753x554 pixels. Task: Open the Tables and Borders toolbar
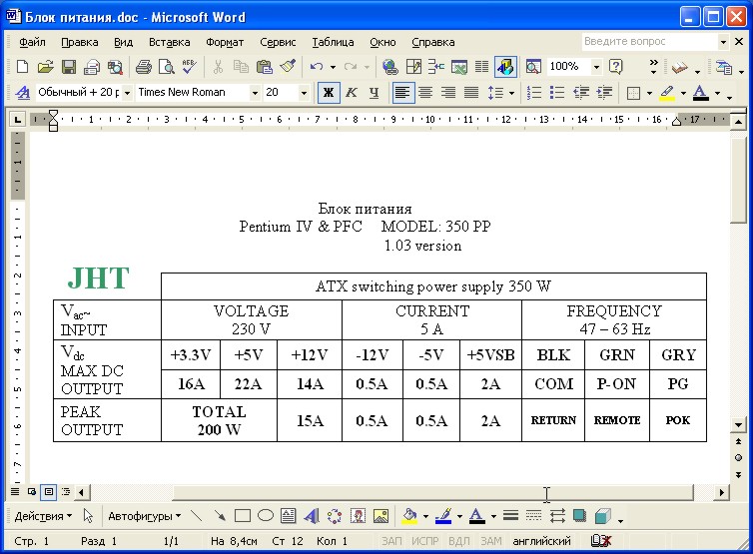[413, 66]
